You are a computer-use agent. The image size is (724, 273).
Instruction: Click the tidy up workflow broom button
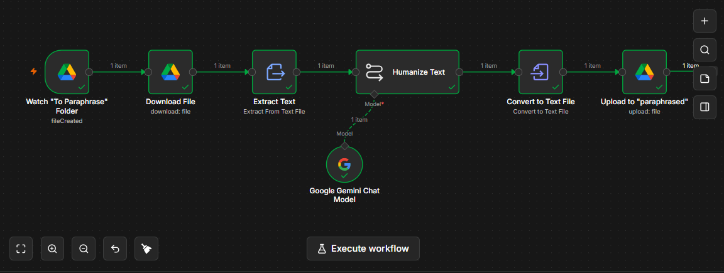[x=146, y=249]
